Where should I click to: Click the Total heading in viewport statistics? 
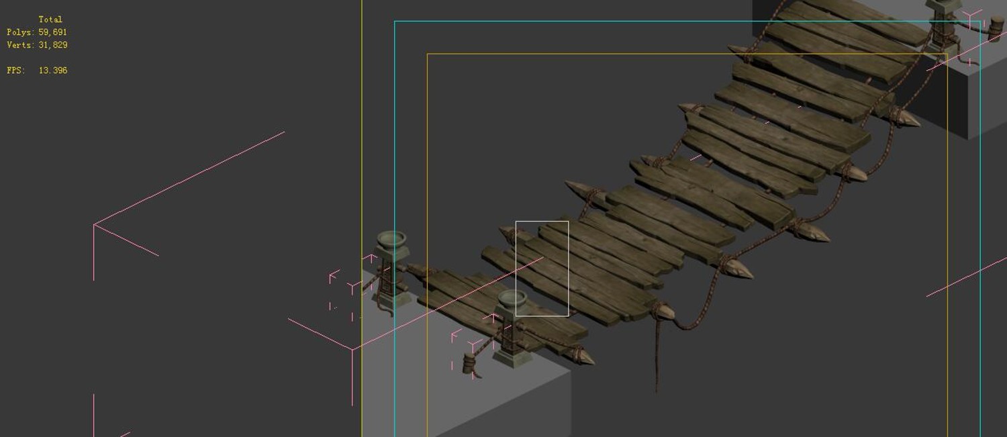pyautogui.click(x=50, y=19)
